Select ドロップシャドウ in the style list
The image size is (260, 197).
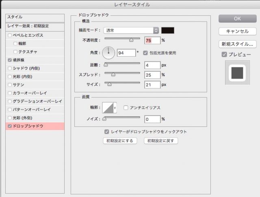click(x=35, y=126)
